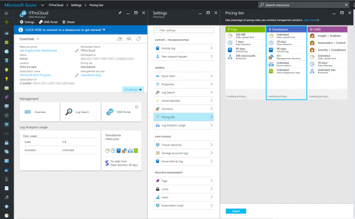Screen dimensions: 355x219
Task: Open the dropdown next to Microsoft Azure
Action: [x=42, y=5]
